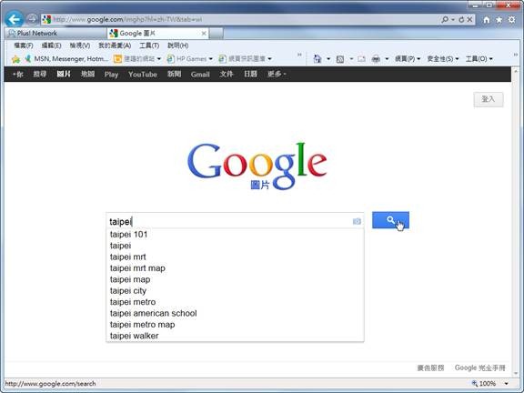Image resolution: width=524 pixels, height=393 pixels.
Task: Refresh the page with the reload icon
Action: (x=461, y=19)
